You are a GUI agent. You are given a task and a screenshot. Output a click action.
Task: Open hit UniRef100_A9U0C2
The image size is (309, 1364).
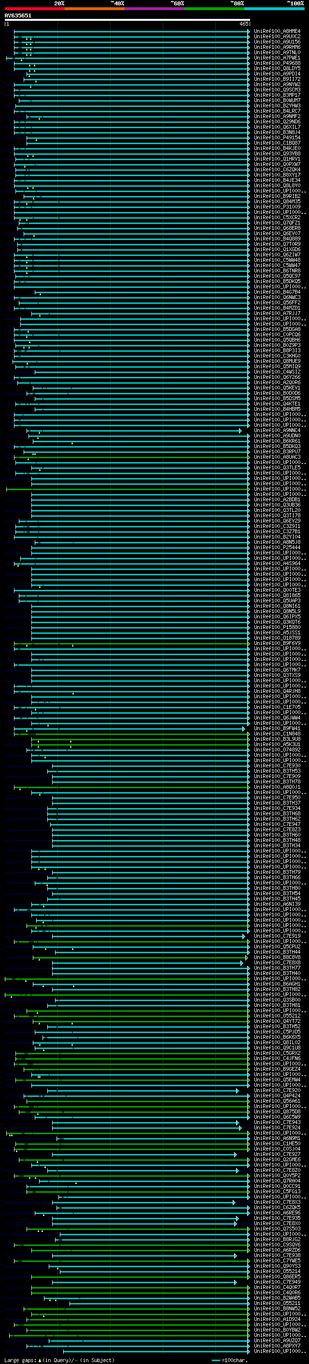tap(277, 37)
